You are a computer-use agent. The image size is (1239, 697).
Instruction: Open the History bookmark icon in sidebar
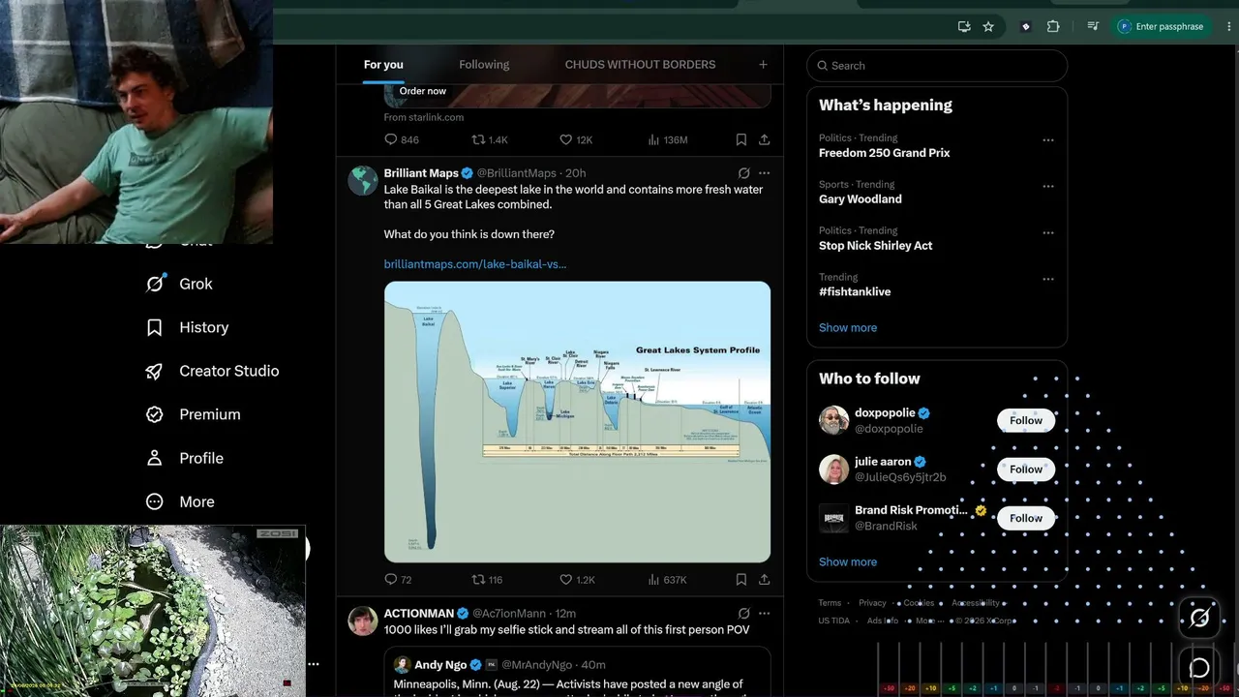[154, 327]
